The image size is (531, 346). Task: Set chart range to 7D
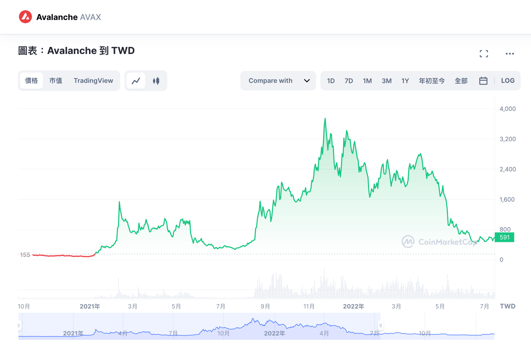click(349, 81)
